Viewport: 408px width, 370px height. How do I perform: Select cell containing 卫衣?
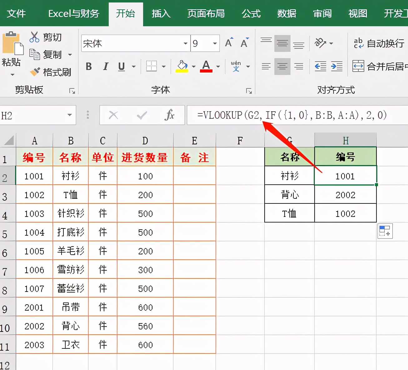pyautogui.click(x=71, y=345)
